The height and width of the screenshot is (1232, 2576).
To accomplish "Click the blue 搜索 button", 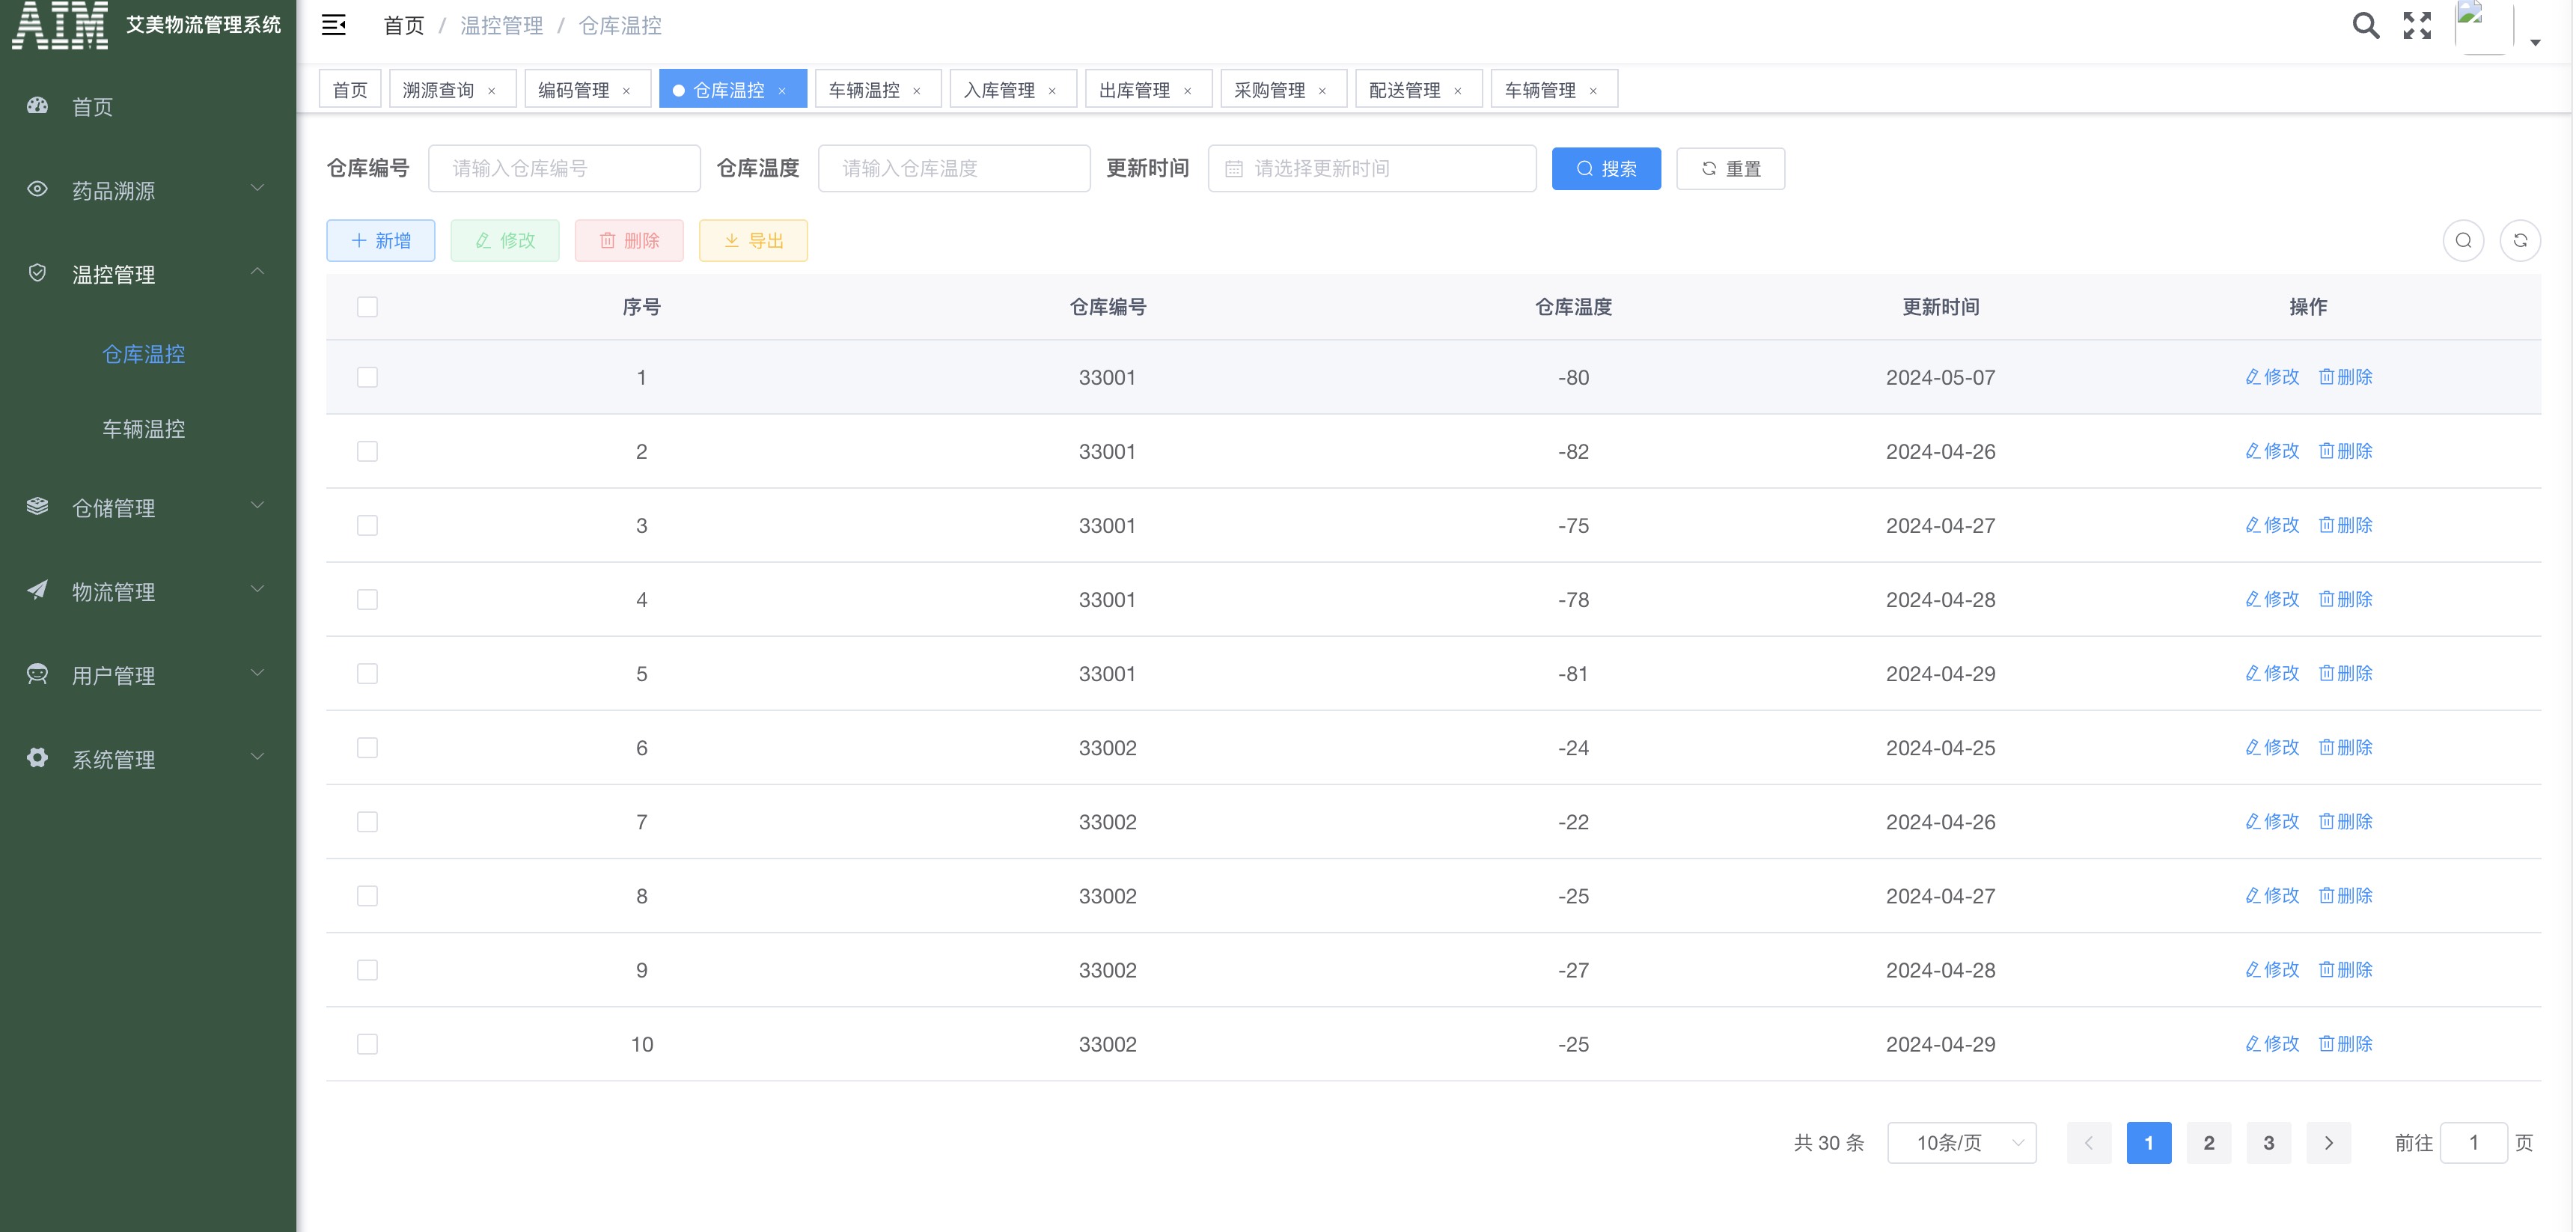I will [x=1606, y=169].
